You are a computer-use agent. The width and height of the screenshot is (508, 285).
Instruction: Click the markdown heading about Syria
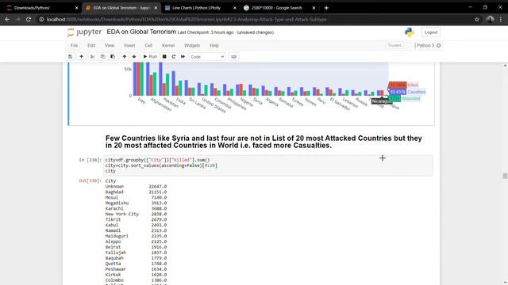(264, 142)
